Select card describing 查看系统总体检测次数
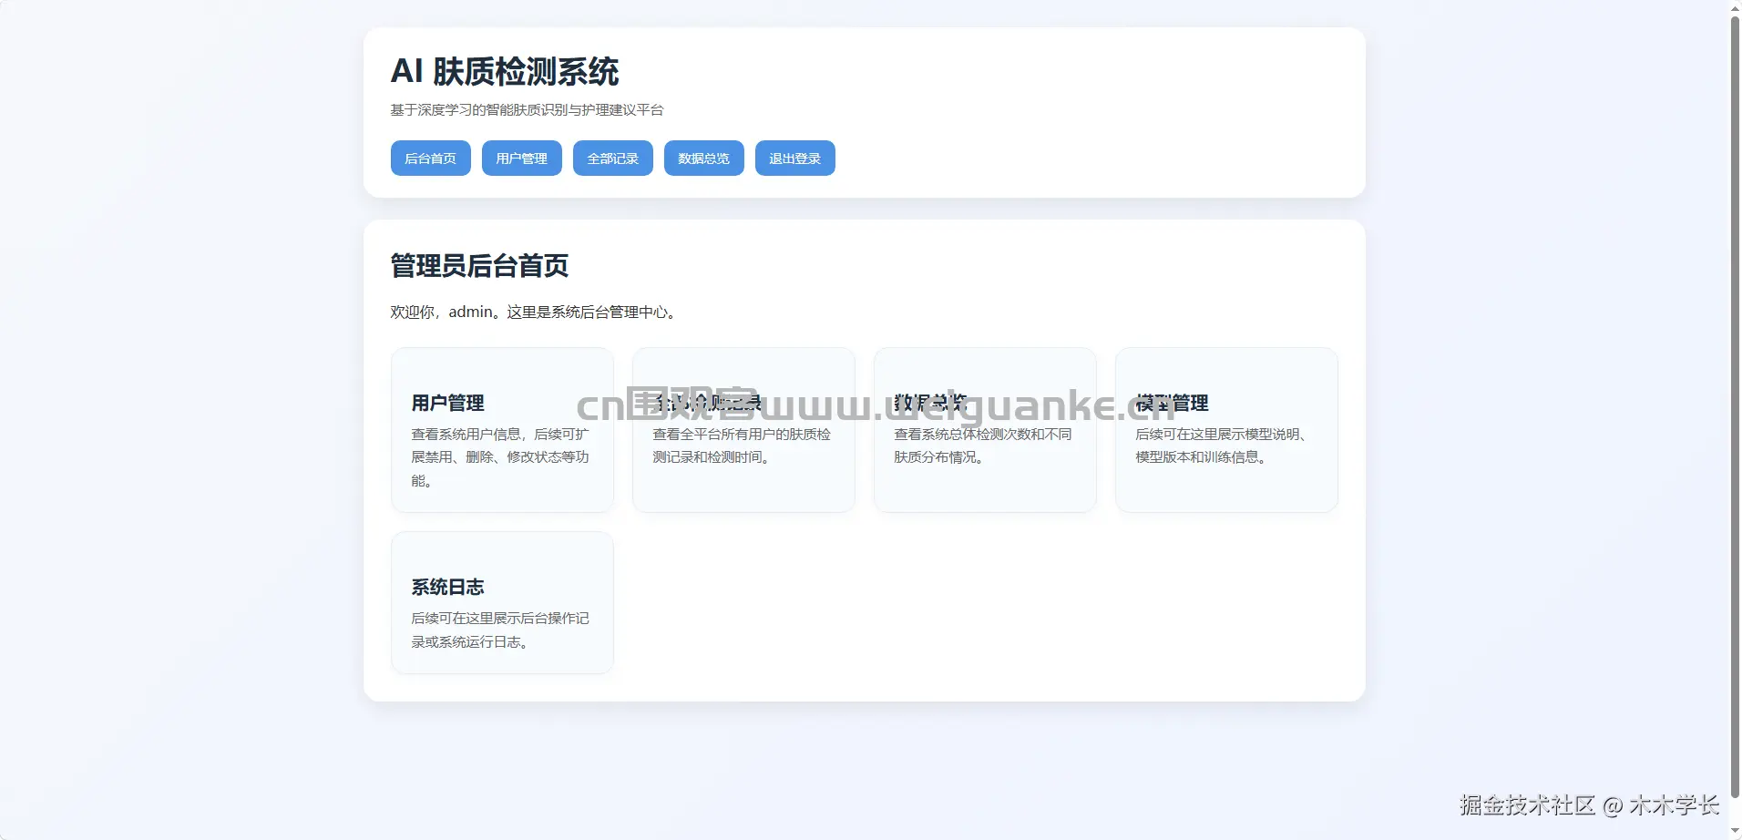The image size is (1742, 840). click(985, 429)
